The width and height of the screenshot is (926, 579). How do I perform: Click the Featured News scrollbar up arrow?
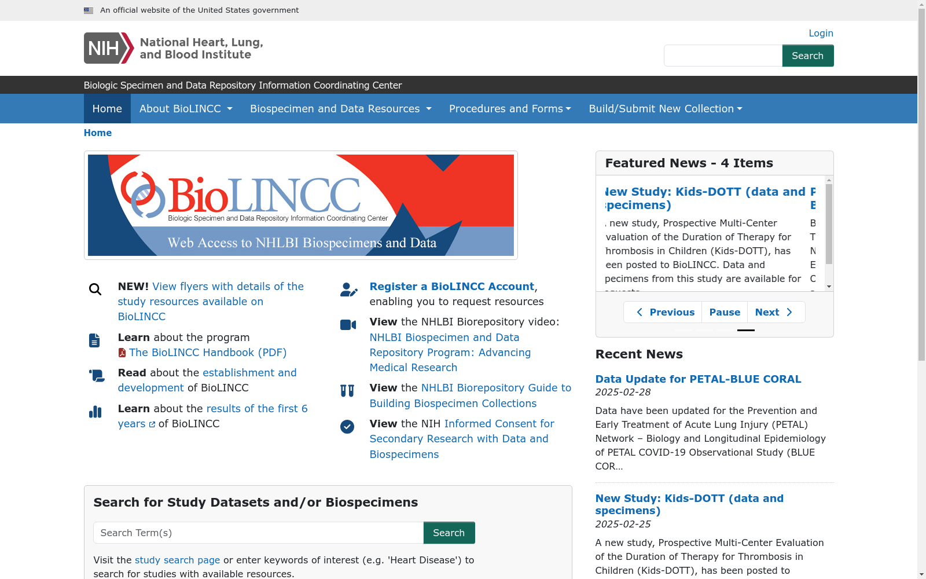pyautogui.click(x=829, y=180)
